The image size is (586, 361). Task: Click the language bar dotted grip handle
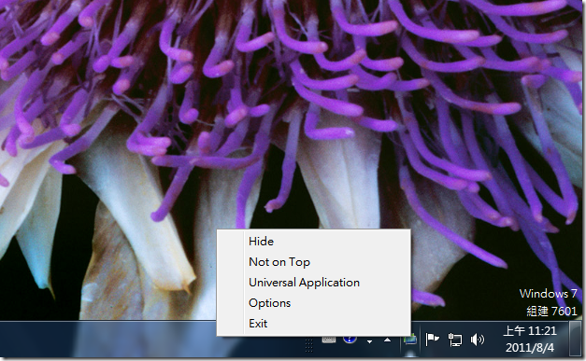(308, 345)
